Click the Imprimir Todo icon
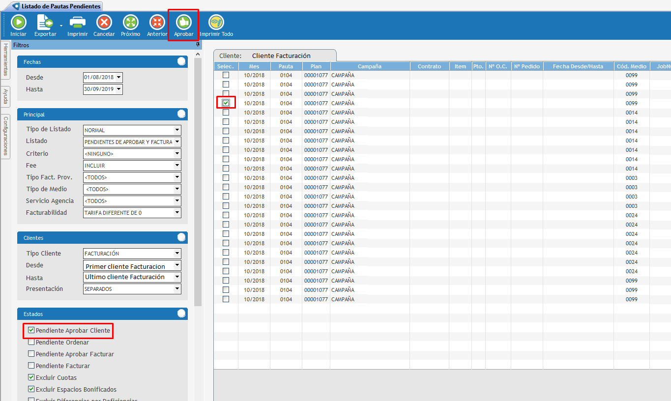The width and height of the screenshot is (671, 401). click(216, 23)
